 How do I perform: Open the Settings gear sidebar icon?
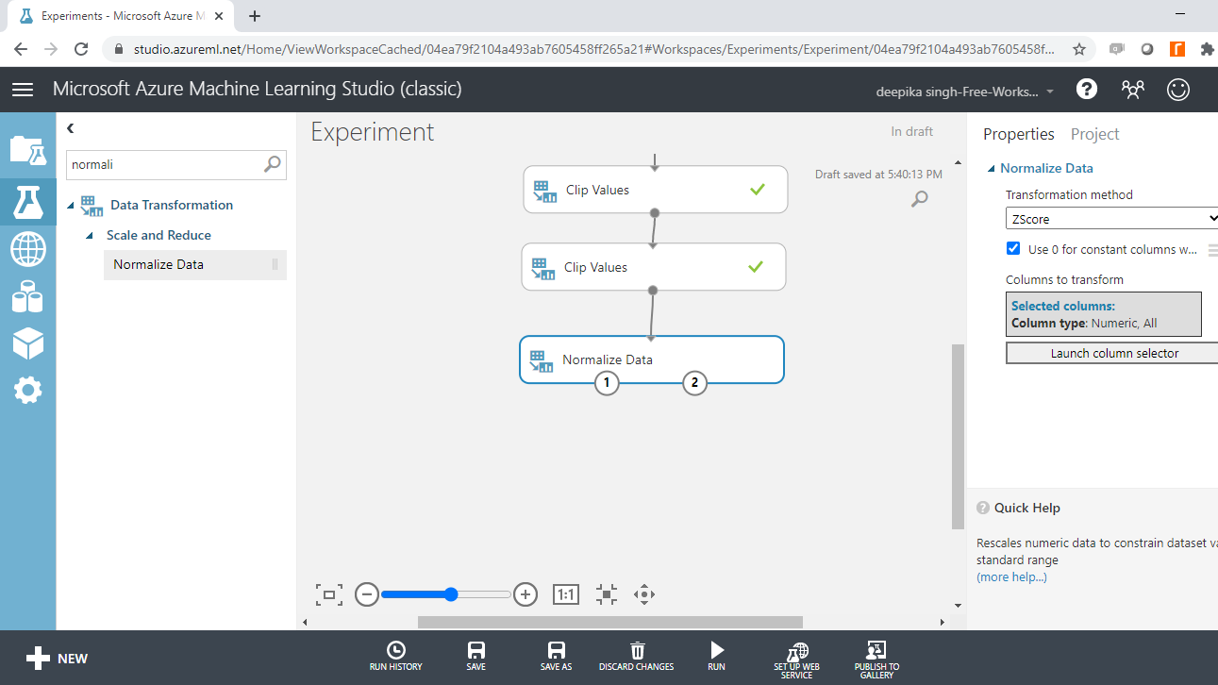tap(27, 390)
